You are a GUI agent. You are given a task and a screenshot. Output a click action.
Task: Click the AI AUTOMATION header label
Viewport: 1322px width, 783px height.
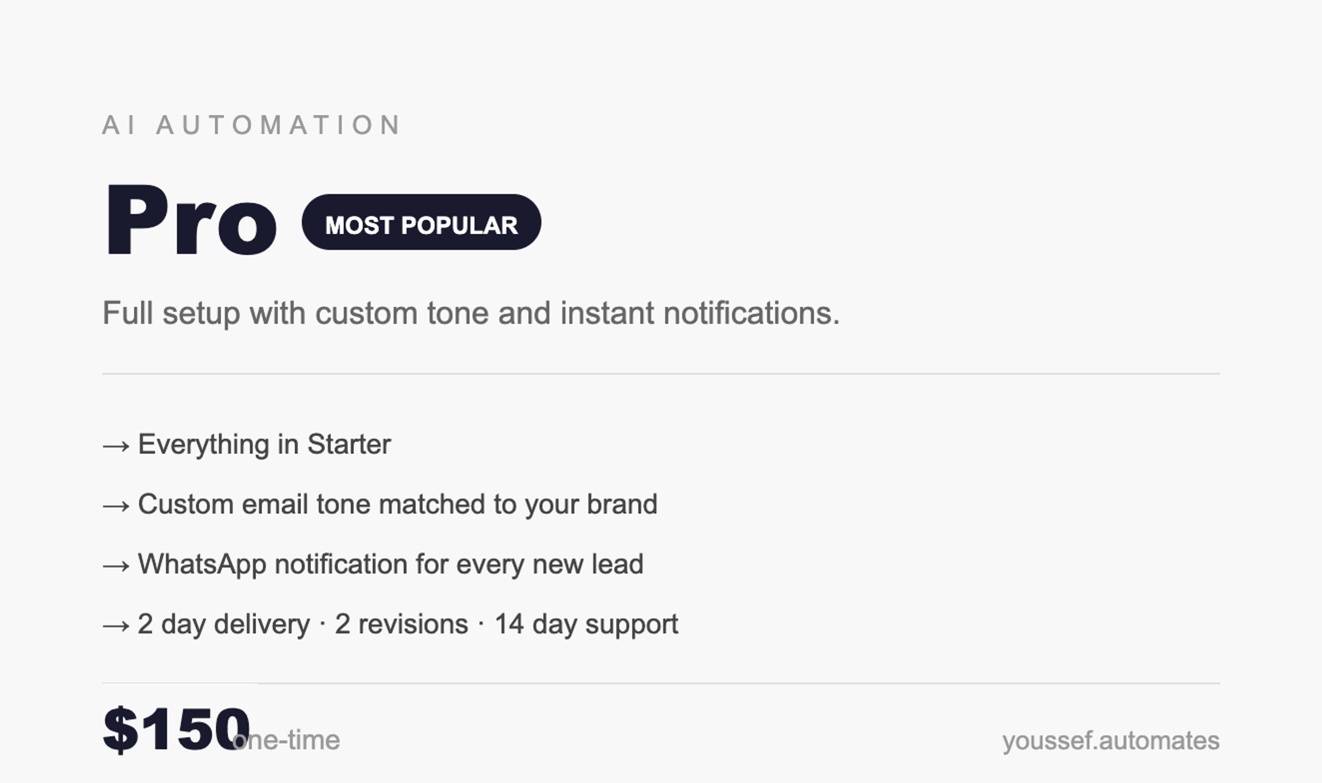(252, 125)
